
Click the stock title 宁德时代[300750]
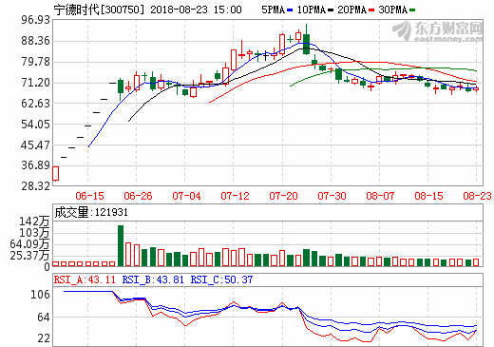[99, 10]
